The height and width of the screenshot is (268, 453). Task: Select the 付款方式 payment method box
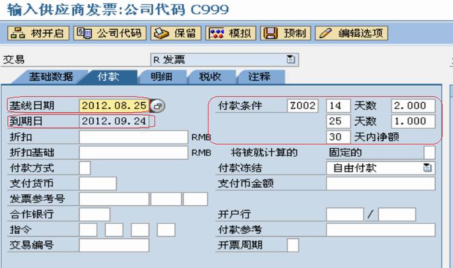click(x=85, y=168)
